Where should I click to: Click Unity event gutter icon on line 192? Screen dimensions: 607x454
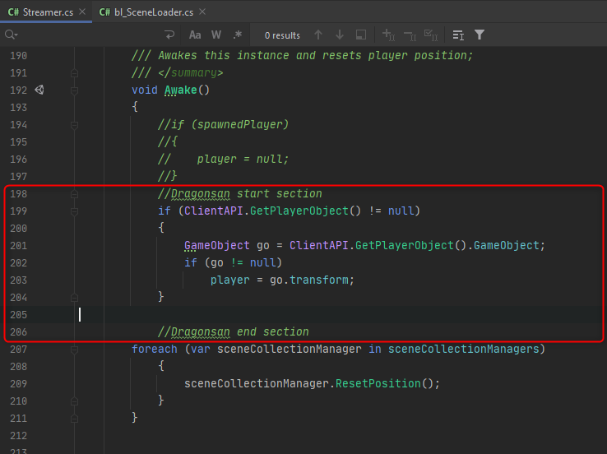point(39,90)
